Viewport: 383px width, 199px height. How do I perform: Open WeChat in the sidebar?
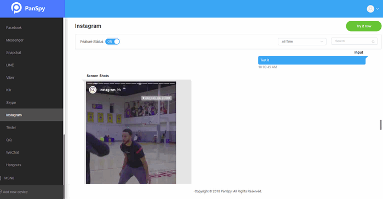[x=13, y=153]
